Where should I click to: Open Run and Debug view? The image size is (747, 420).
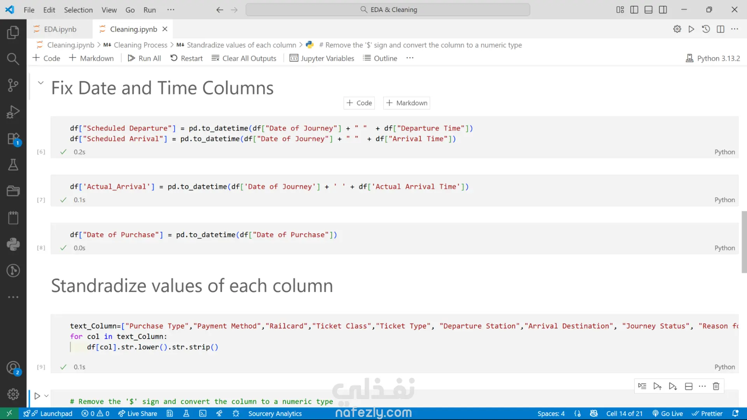(13, 112)
